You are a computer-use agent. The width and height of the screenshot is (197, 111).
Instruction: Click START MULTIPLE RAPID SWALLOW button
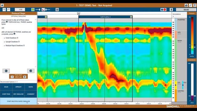pyautogui.click(x=18, y=101)
